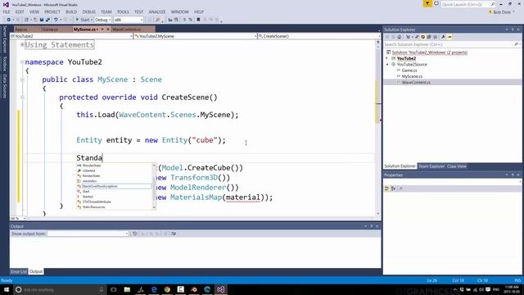Open the FILE menu
The height and width of the screenshot is (295, 524).
click(7, 11)
